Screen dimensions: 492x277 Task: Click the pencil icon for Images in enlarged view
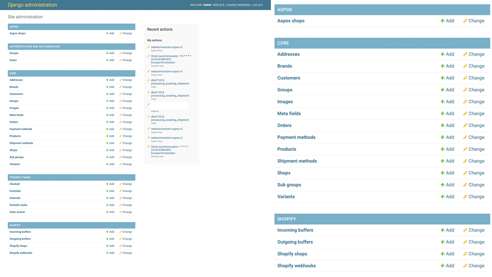pos(465,102)
